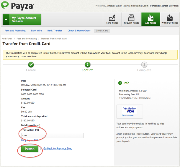
Task: Click the Details (optional) label
Action: coord(31,125)
